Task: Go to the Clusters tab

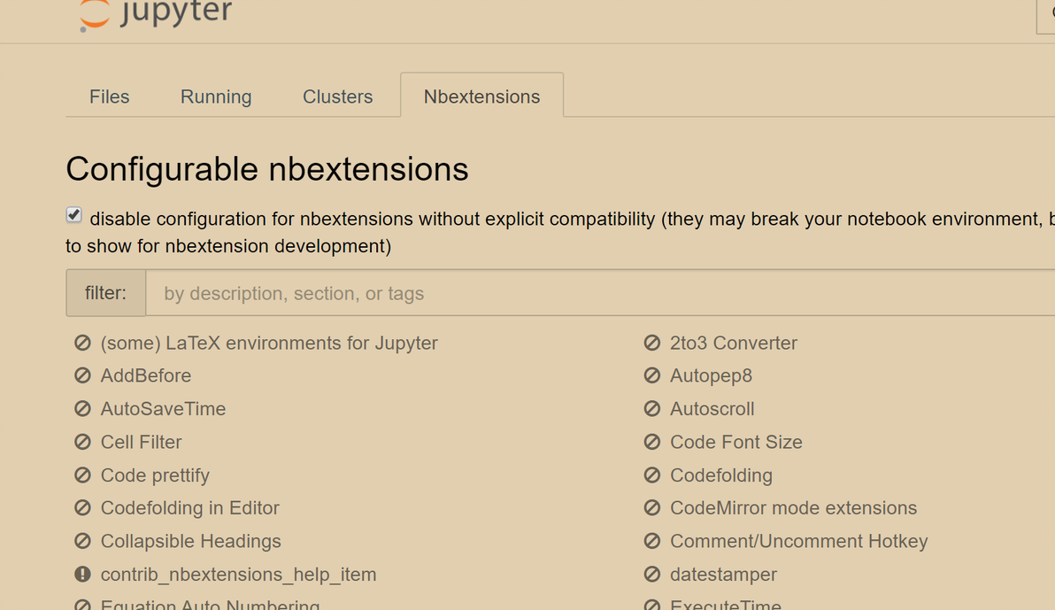Action: click(x=337, y=97)
